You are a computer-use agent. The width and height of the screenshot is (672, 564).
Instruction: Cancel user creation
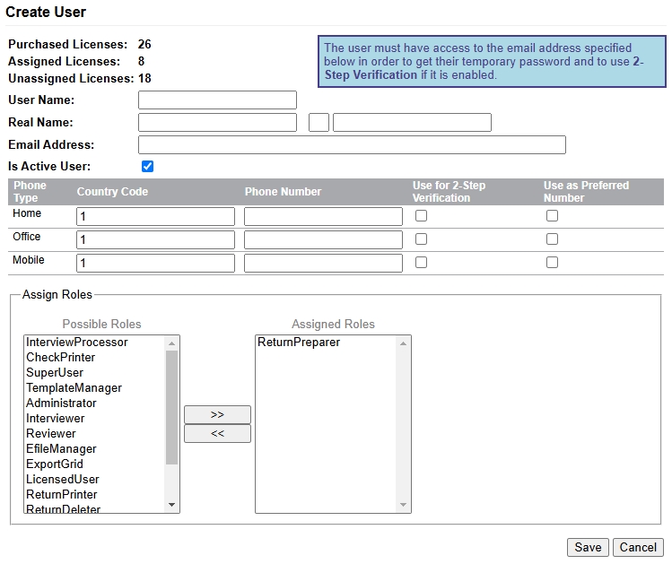pos(638,547)
